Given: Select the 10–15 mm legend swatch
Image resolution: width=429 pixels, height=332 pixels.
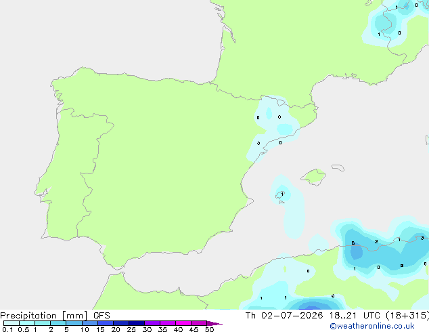Looking at the screenshot, I should pos(89,323).
